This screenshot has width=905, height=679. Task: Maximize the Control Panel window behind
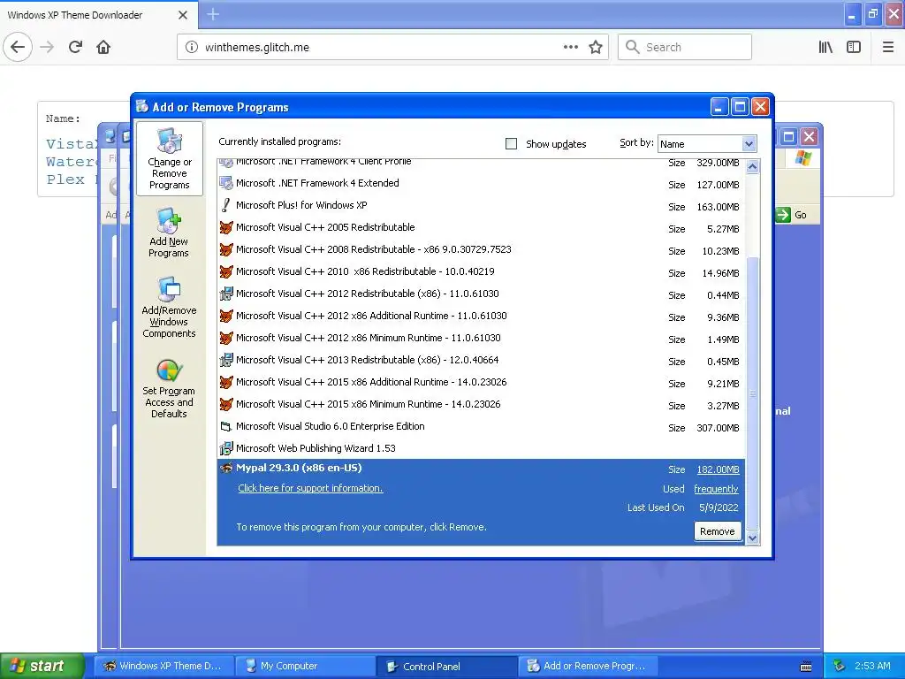tap(789, 137)
